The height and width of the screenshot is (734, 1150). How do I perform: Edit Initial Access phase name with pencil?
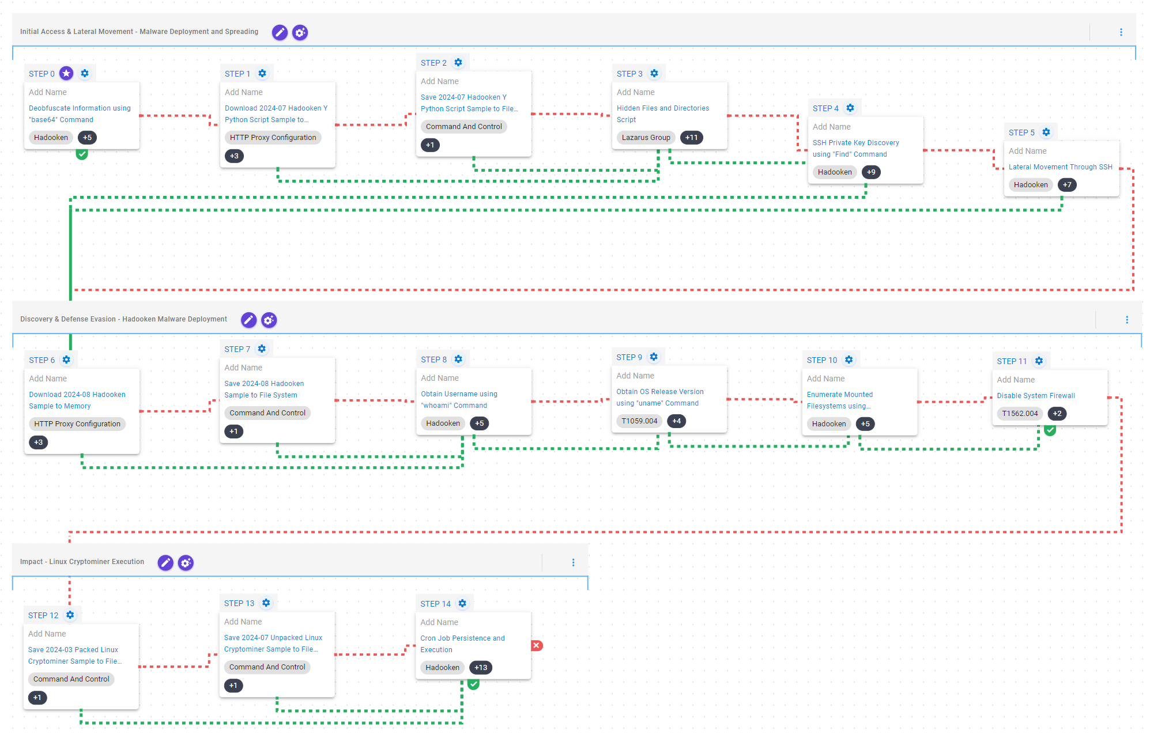pos(280,32)
